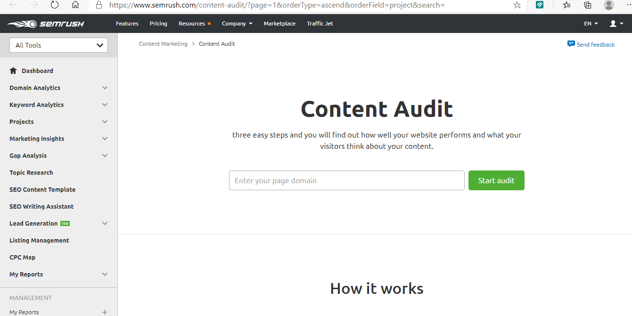632x316 pixels.
Task: Open SEO Writing Assistant
Action: pyautogui.click(x=41, y=207)
